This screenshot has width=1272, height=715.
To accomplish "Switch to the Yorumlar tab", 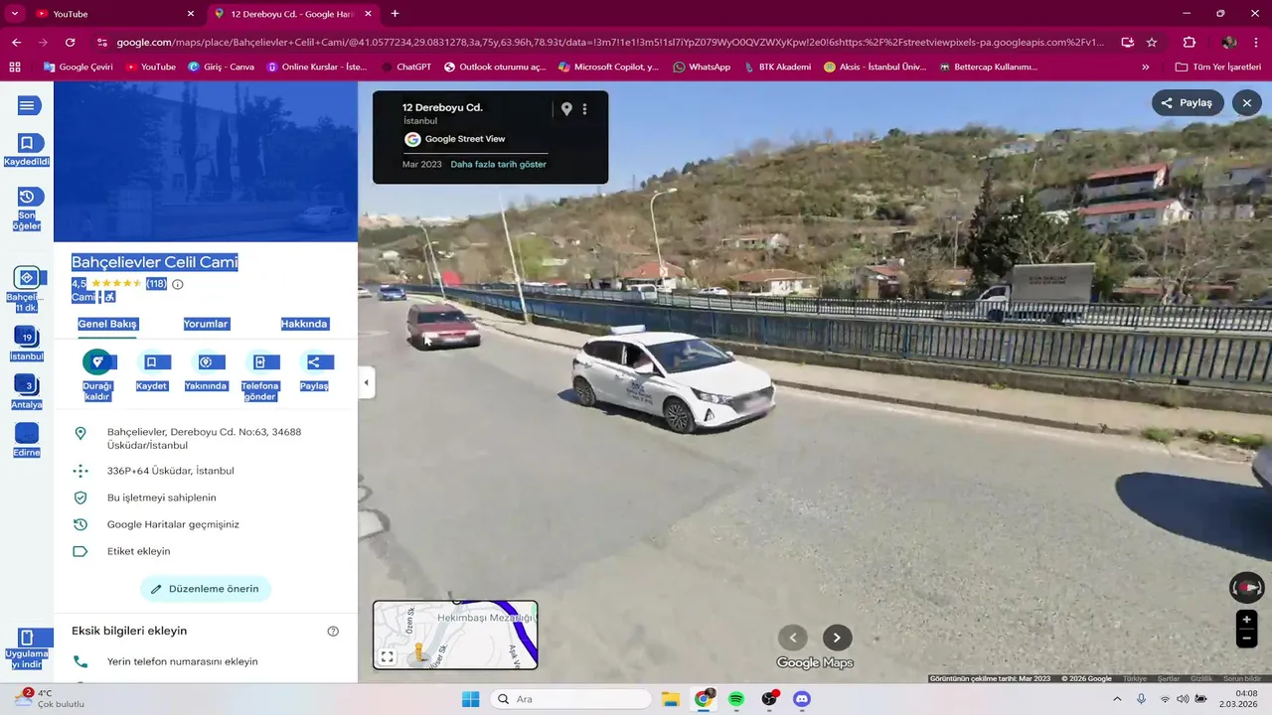I will [x=206, y=324].
